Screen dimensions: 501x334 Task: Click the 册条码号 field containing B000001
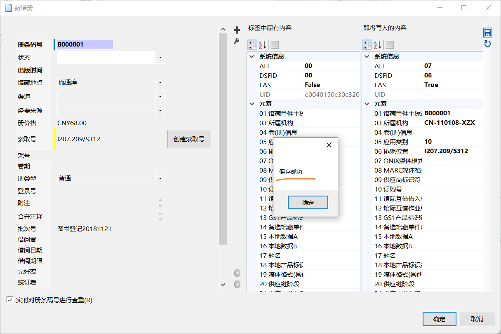[85, 44]
